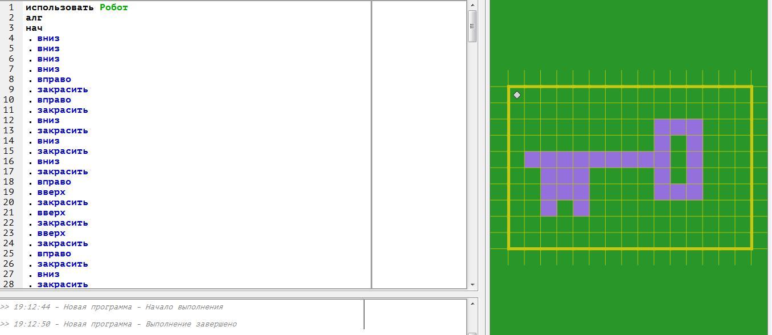Click the command "вниз" on line 4
The height and width of the screenshot is (335, 772).
click(48, 38)
